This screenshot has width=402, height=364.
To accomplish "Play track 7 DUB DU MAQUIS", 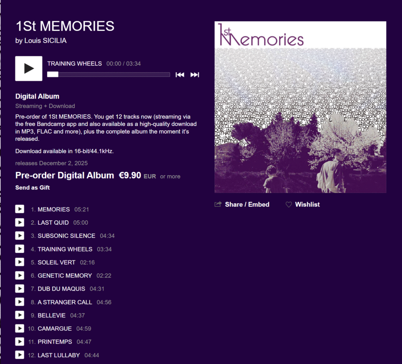I will (20, 288).
